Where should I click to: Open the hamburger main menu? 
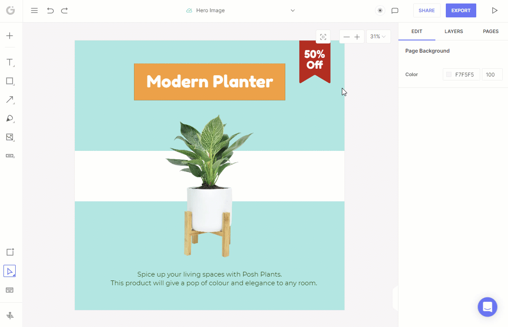(34, 10)
